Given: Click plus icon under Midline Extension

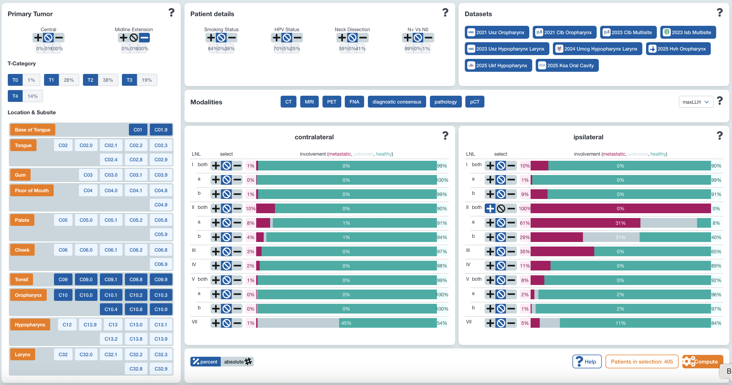Looking at the screenshot, I should pos(123,38).
